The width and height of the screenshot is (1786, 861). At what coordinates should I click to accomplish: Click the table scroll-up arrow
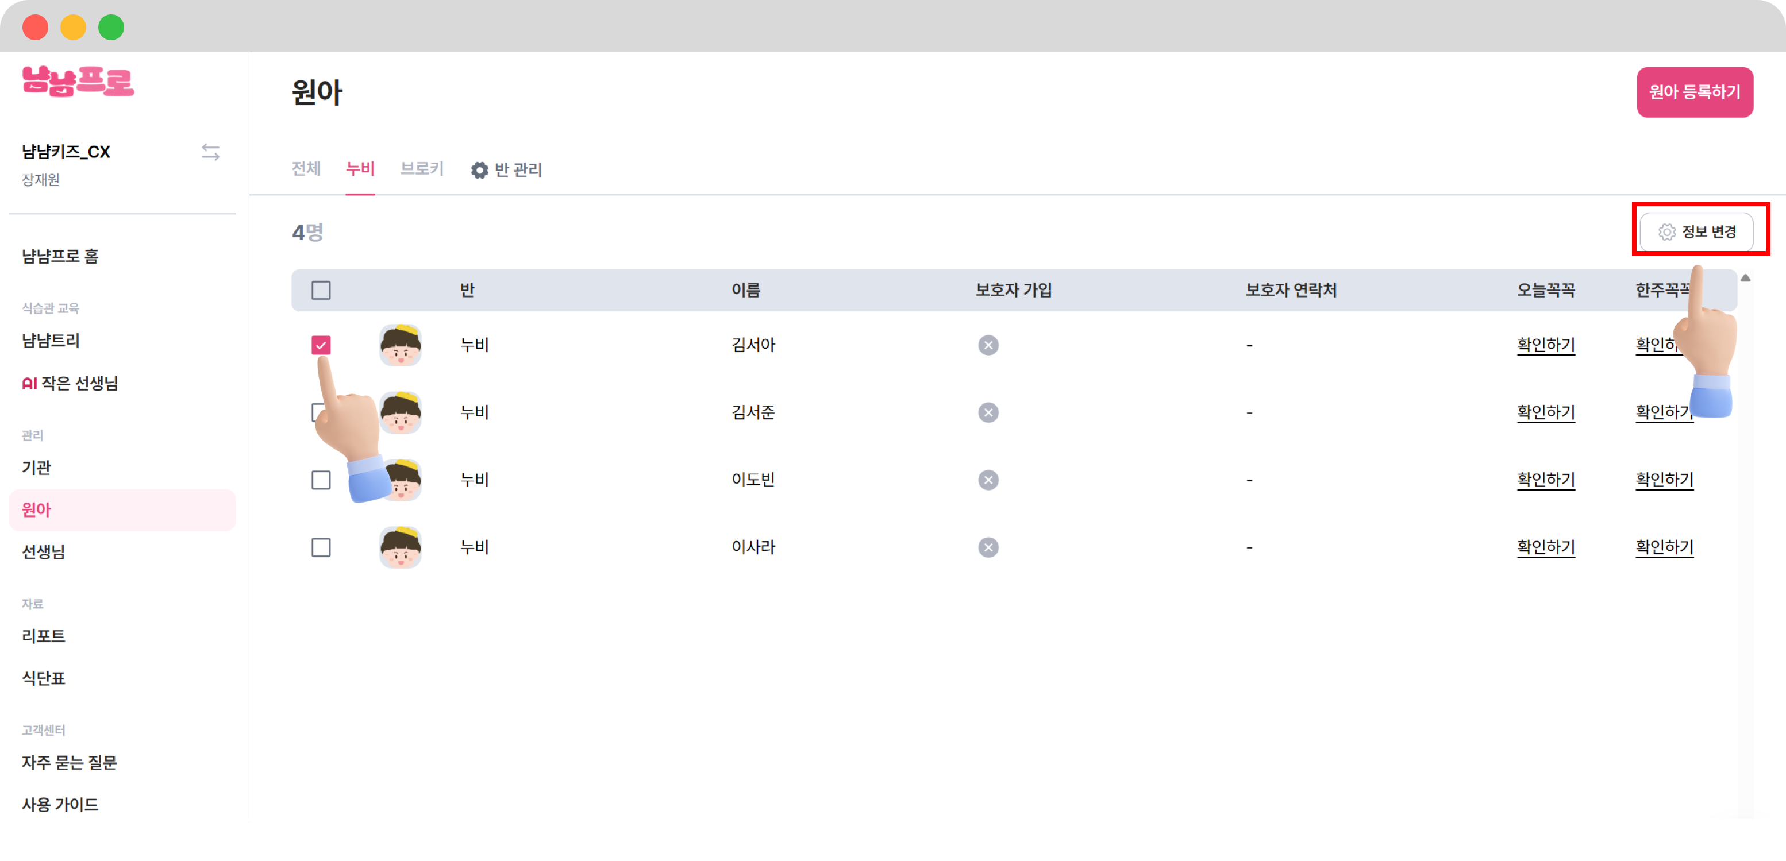point(1745,278)
